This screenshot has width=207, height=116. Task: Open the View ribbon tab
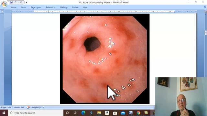coord(85,7)
